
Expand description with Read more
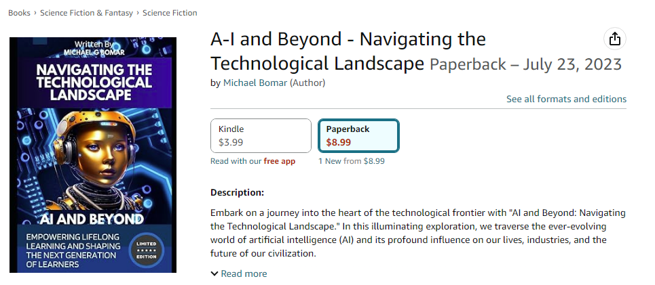point(244,273)
